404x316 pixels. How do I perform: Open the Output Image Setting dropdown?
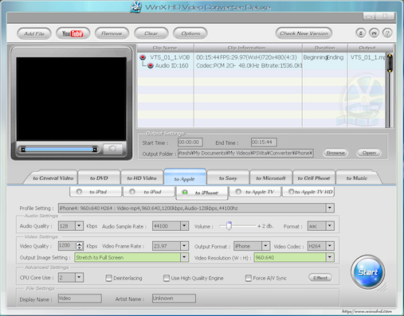[x=184, y=257]
